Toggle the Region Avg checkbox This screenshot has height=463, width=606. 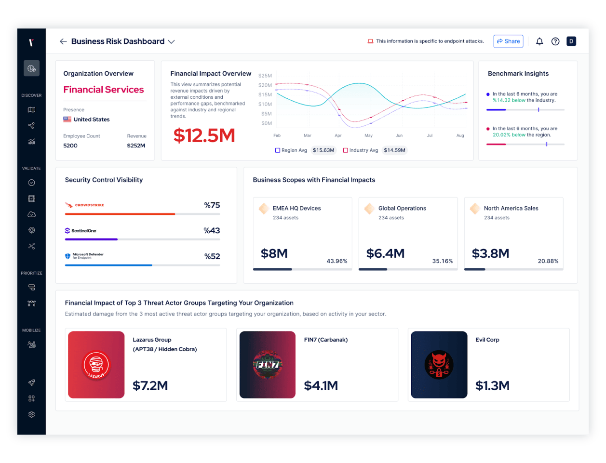click(x=278, y=150)
